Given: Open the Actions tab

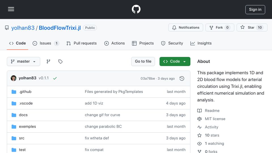Looking at the screenshot, I should [114, 43].
